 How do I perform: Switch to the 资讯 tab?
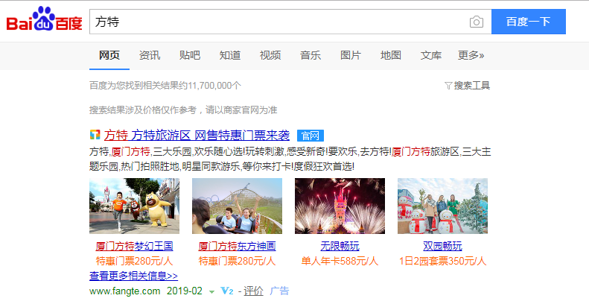point(150,55)
